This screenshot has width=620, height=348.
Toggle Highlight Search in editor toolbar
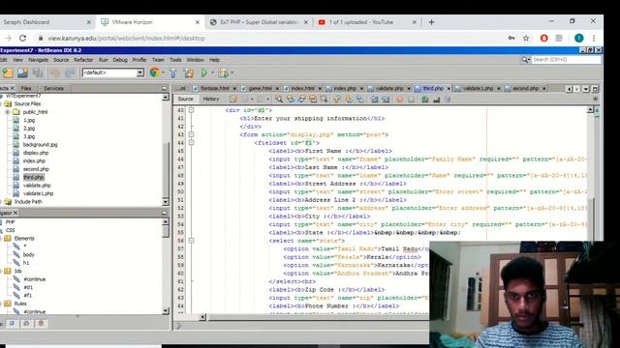pyautogui.click(x=313, y=99)
